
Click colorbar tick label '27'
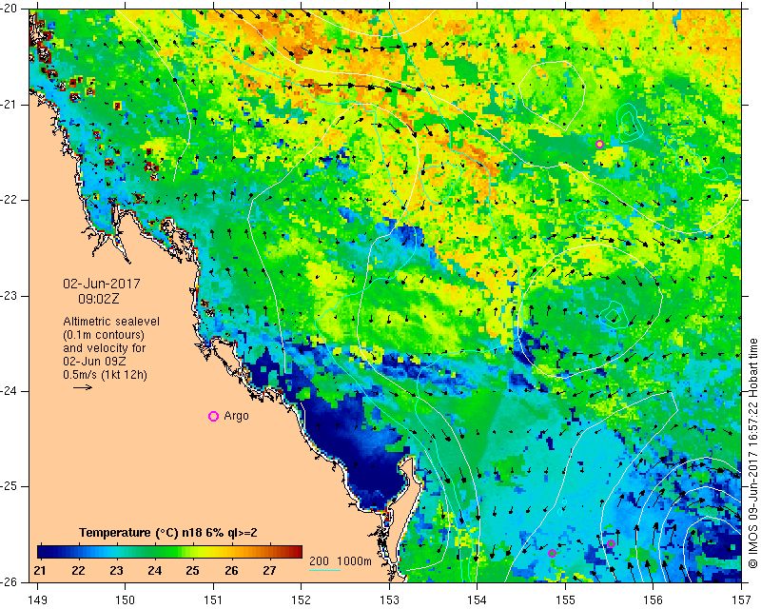coord(269,571)
